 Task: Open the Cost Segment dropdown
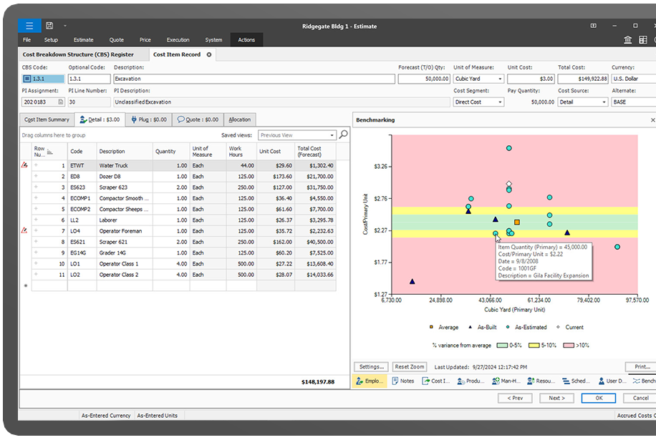pyautogui.click(x=500, y=102)
